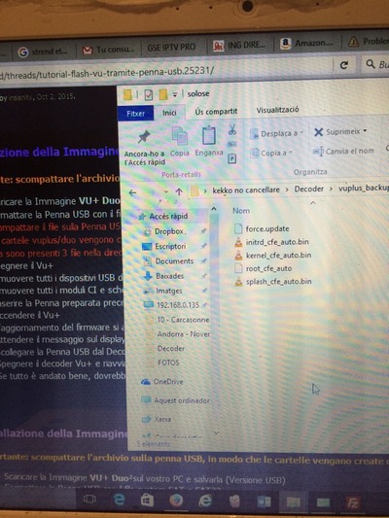This screenshot has width=389, height=518.
Task: Select the Dropbox quick access item
Action: click(169, 231)
